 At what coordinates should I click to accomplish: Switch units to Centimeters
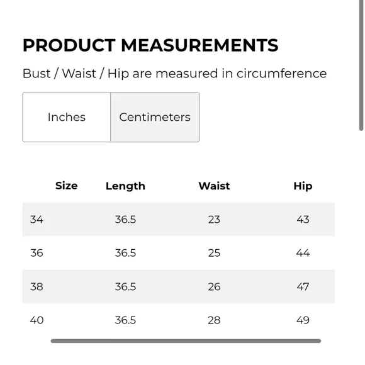[155, 117]
